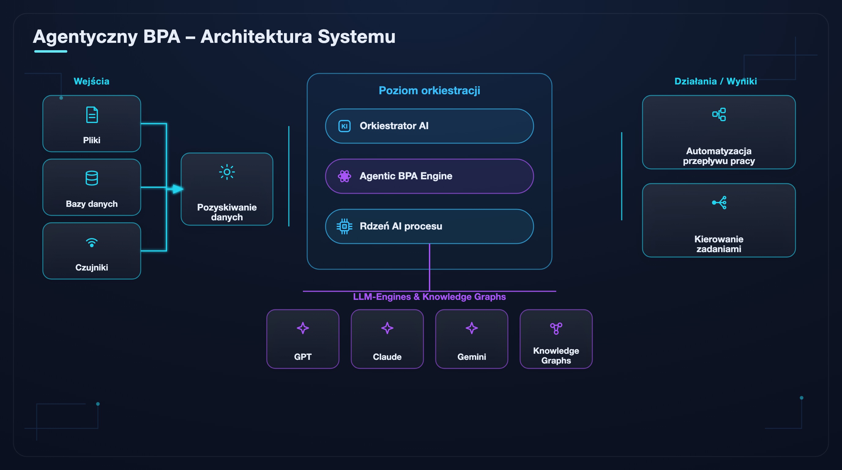
Task: Click the GPT label
Action: pyautogui.click(x=303, y=356)
